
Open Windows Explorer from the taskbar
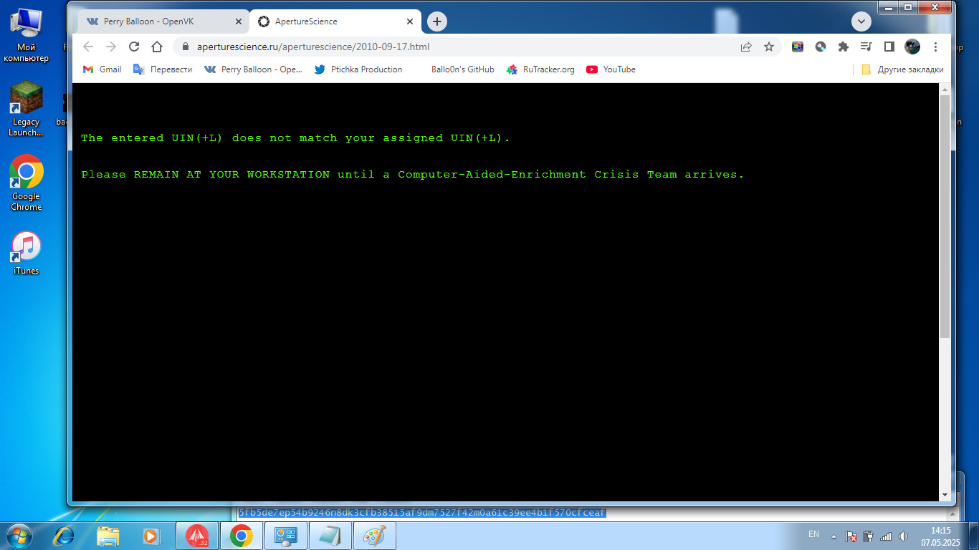108,536
